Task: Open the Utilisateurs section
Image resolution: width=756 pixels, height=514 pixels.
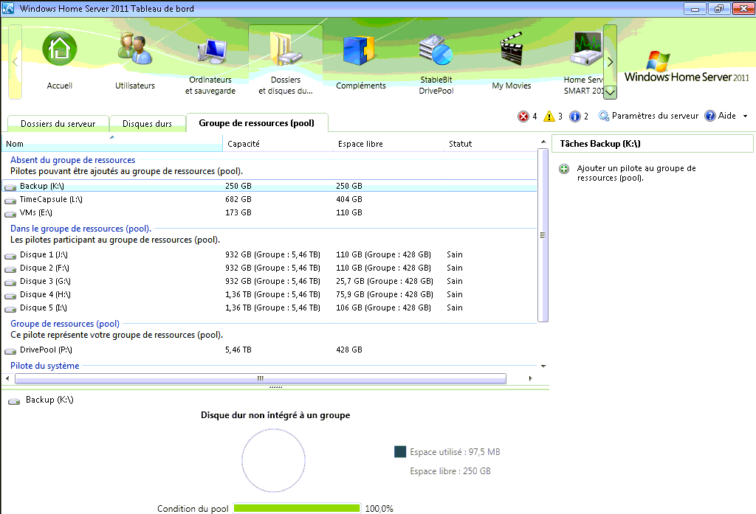Action: (134, 49)
